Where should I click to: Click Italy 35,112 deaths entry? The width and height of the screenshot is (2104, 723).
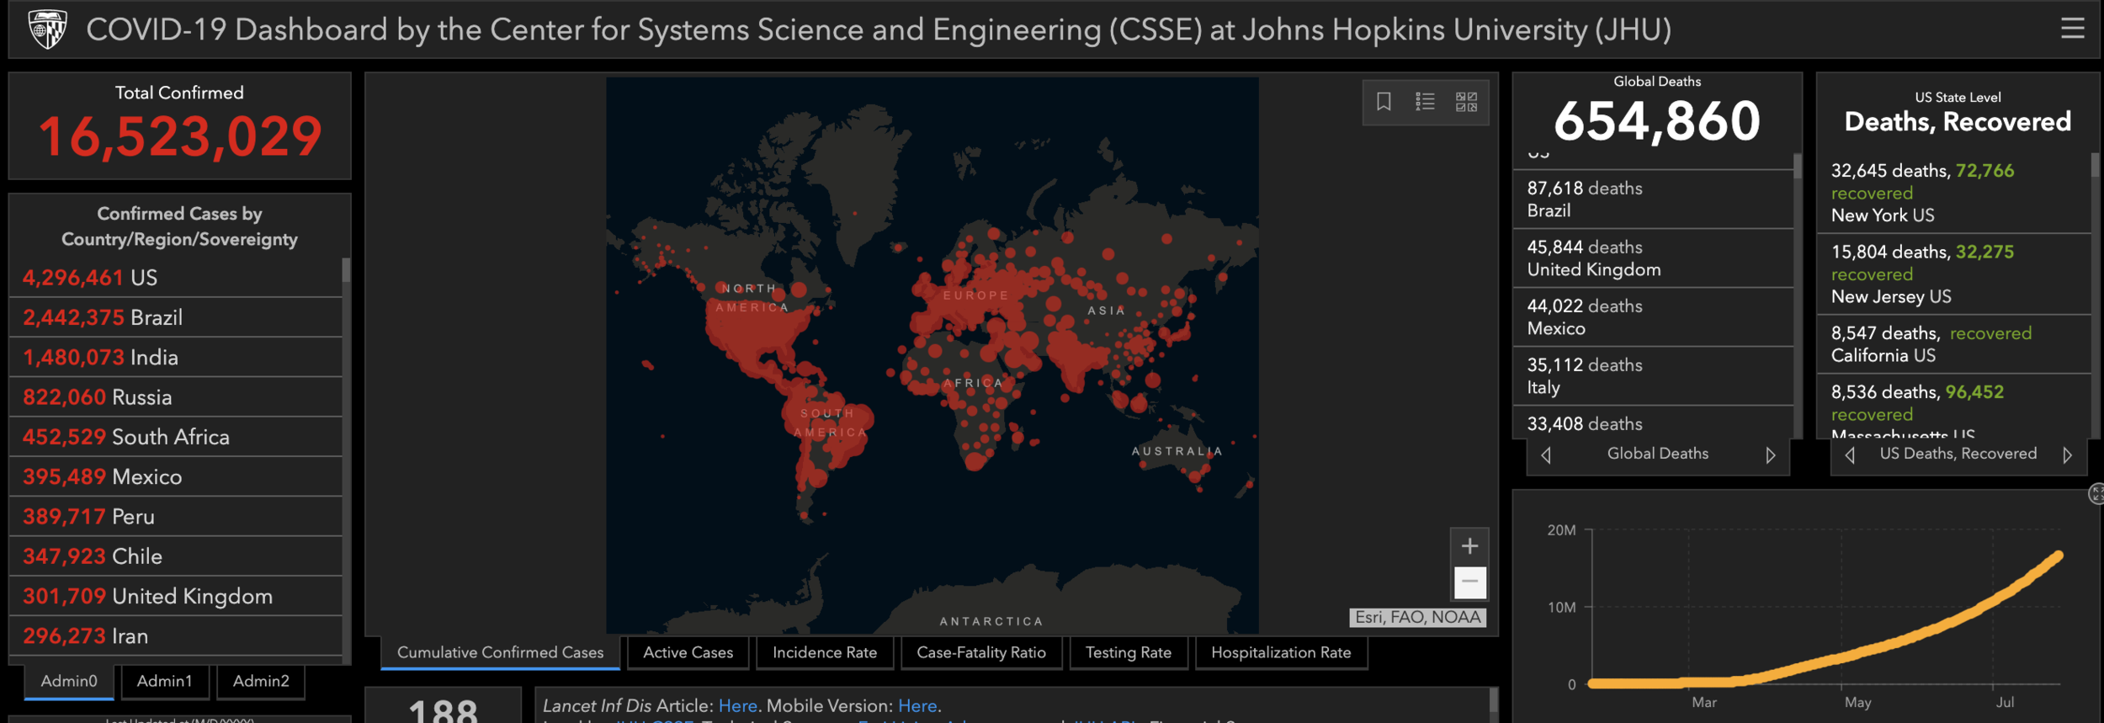[1653, 376]
